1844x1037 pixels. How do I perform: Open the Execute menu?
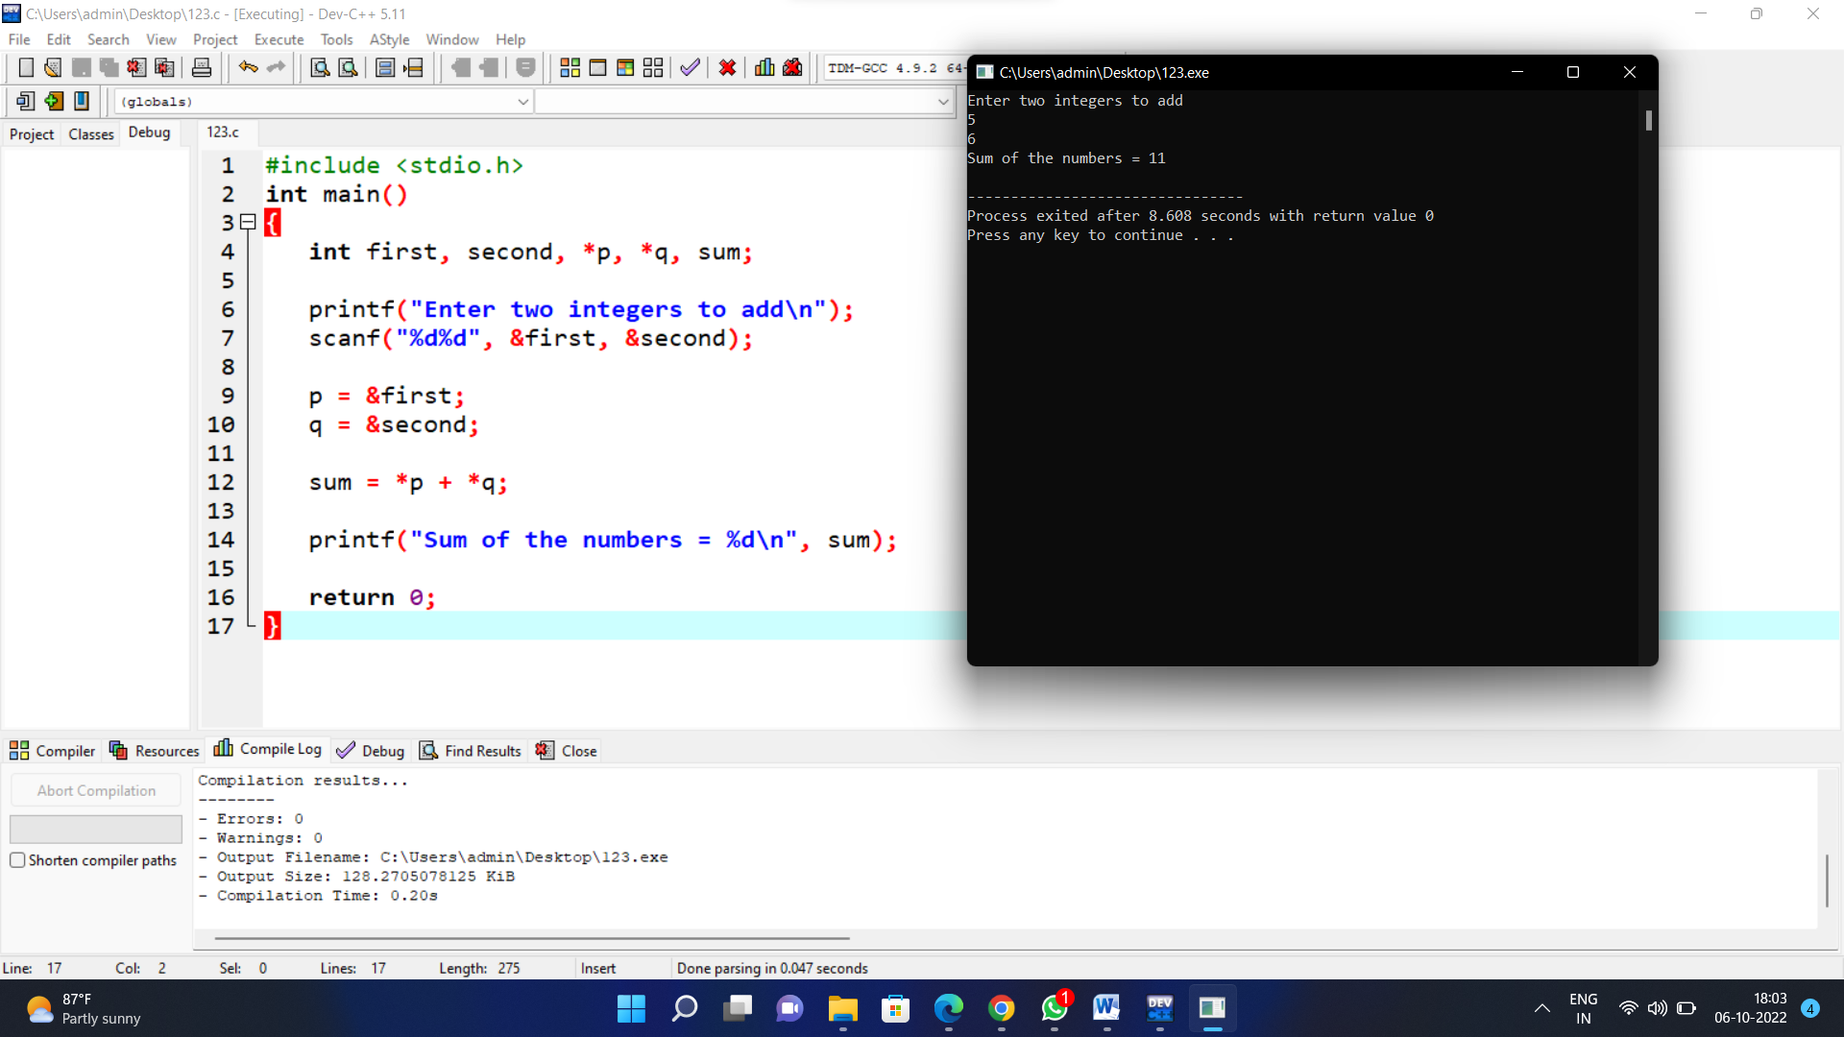(279, 39)
